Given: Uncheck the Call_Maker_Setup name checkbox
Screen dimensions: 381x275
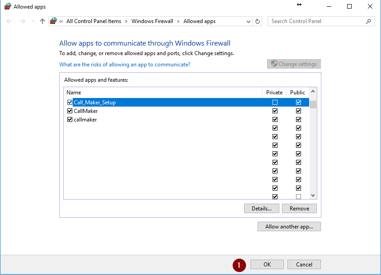Looking at the screenshot, I should click(x=70, y=102).
